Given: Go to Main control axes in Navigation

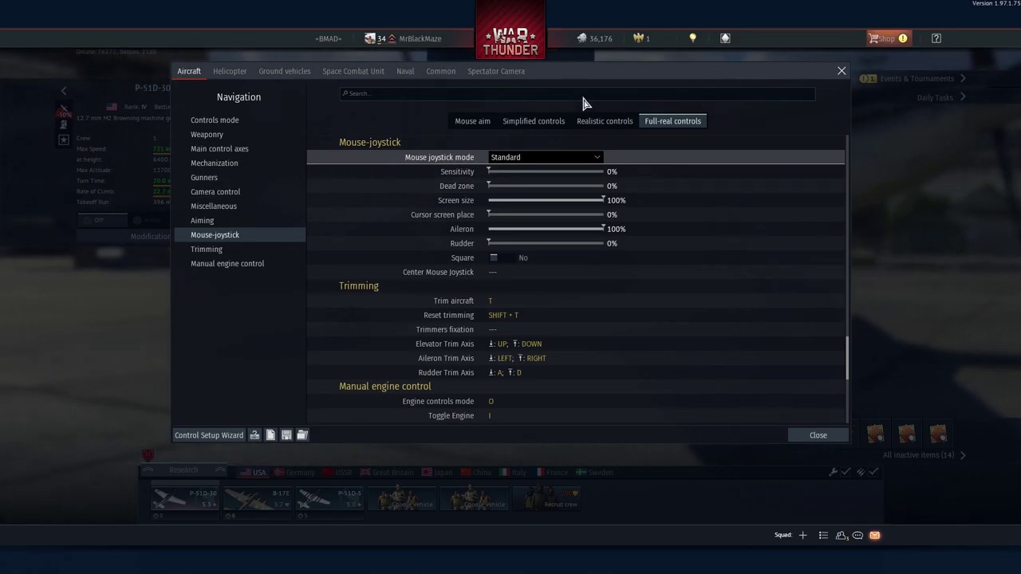Looking at the screenshot, I should click(x=219, y=149).
